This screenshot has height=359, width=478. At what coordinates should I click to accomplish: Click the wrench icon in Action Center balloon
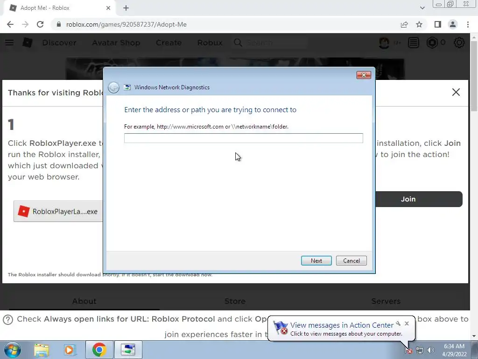click(398, 323)
